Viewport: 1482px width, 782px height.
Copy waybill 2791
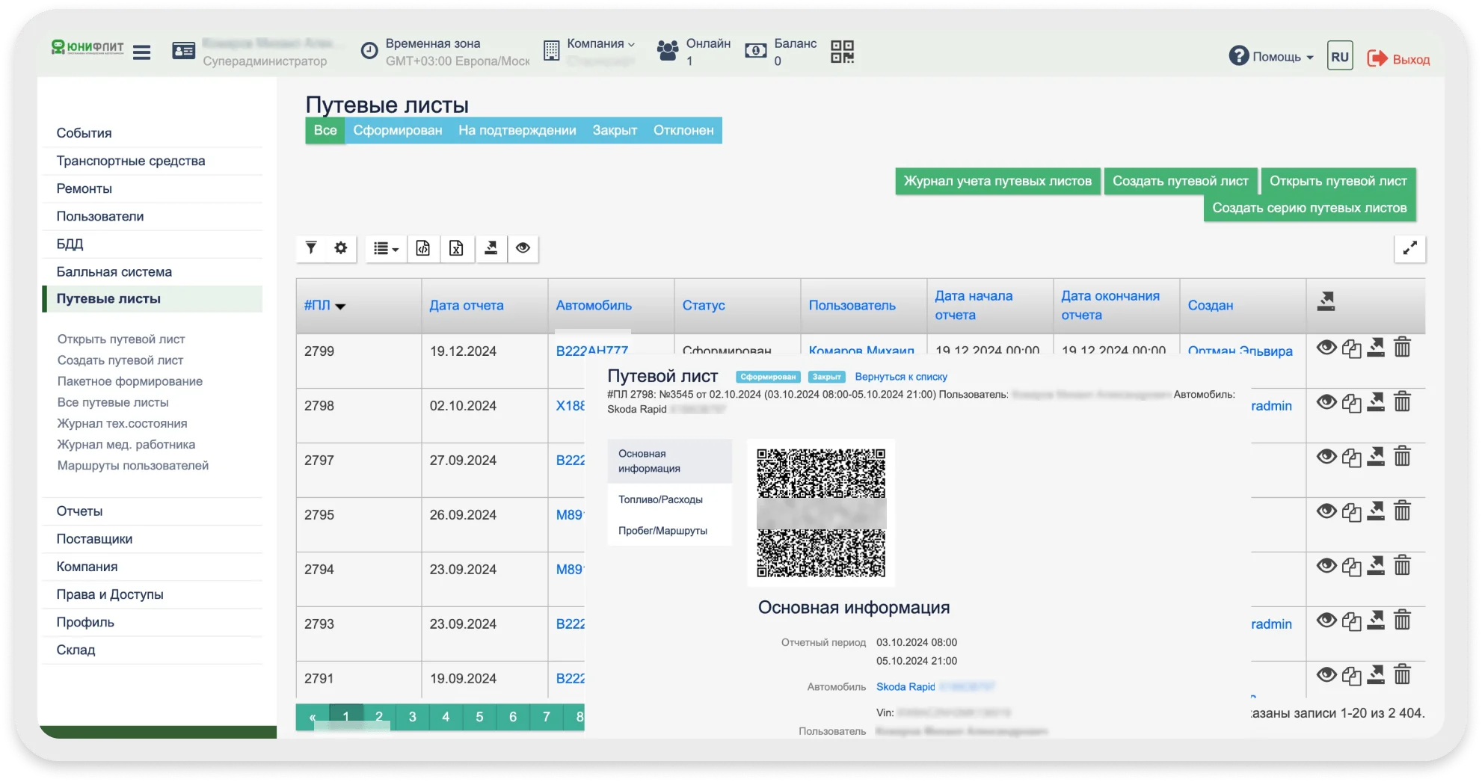(x=1351, y=676)
